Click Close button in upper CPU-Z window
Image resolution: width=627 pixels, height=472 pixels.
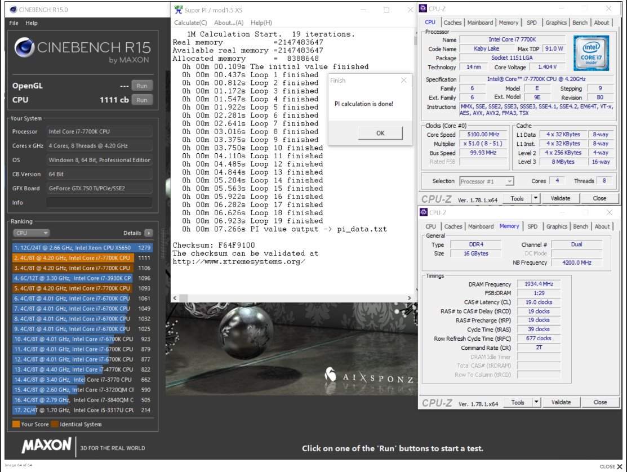[x=599, y=198]
